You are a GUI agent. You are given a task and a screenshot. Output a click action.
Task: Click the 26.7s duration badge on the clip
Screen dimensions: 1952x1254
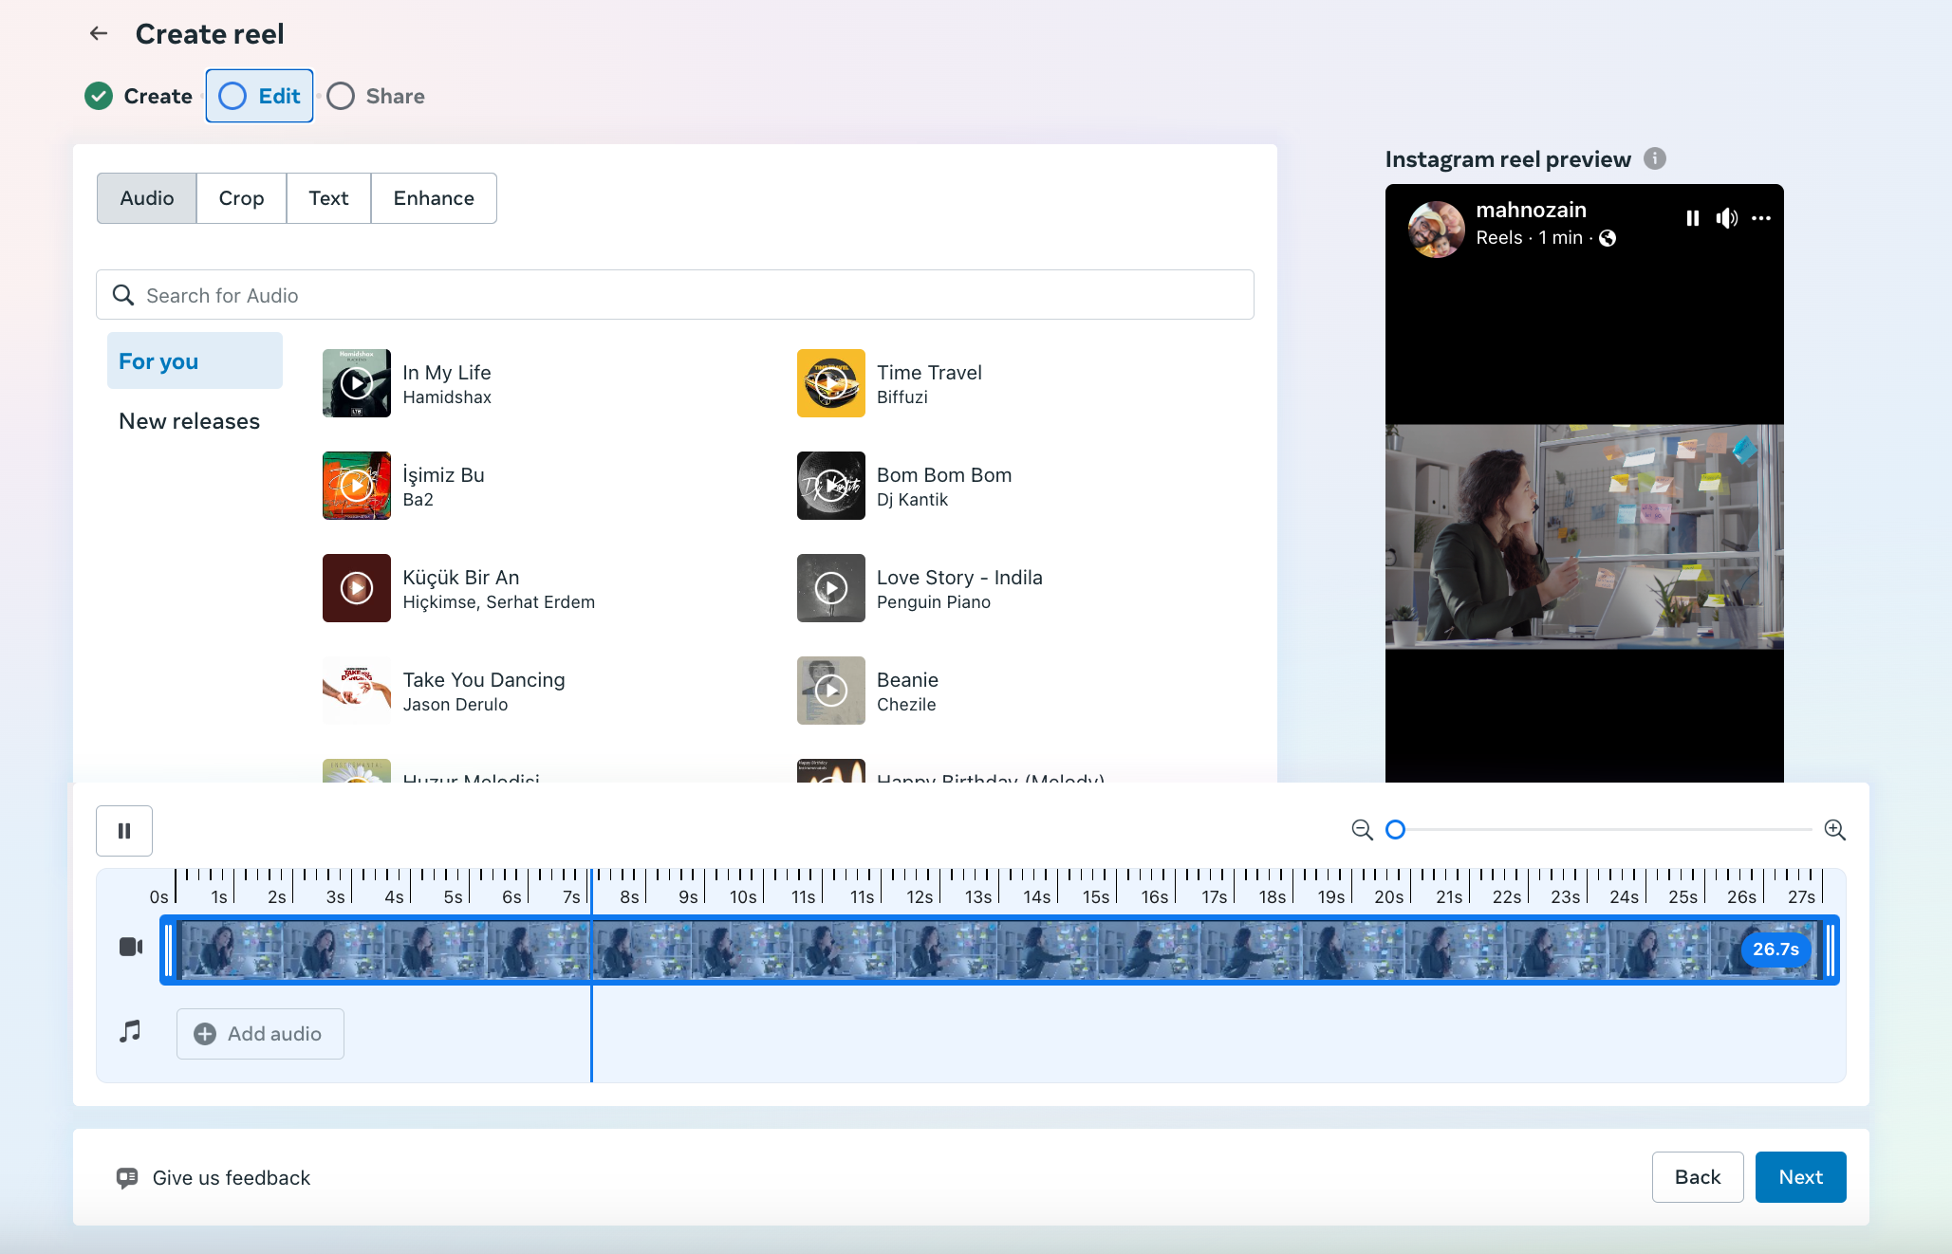click(1775, 950)
